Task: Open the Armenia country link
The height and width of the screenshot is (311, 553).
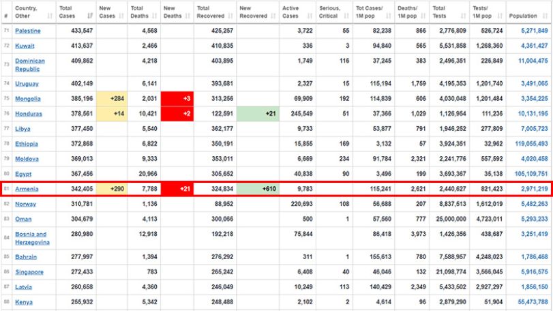Action: (x=27, y=189)
